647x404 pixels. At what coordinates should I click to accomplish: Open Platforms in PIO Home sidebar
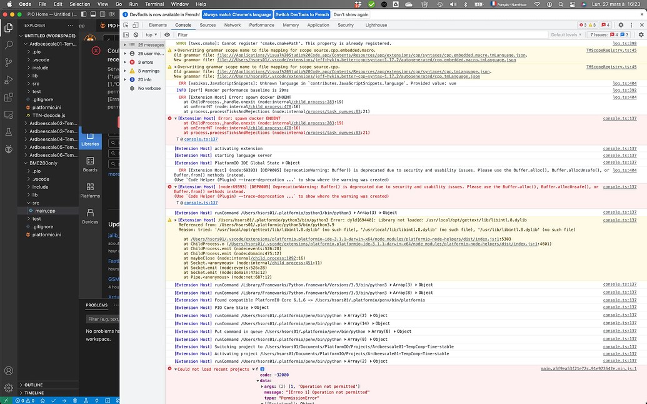90,190
